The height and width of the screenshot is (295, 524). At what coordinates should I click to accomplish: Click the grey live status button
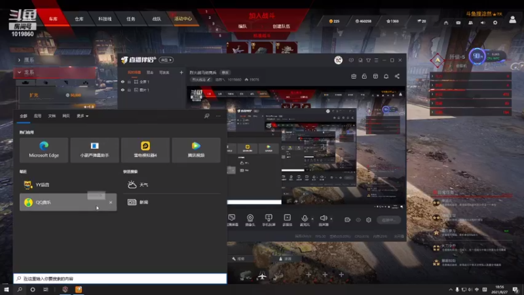[x=388, y=220]
